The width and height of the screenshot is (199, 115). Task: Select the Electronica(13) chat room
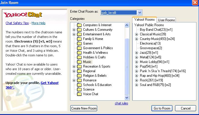150,43
